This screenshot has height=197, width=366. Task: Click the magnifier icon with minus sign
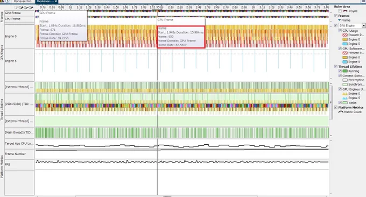click(x=26, y=8)
